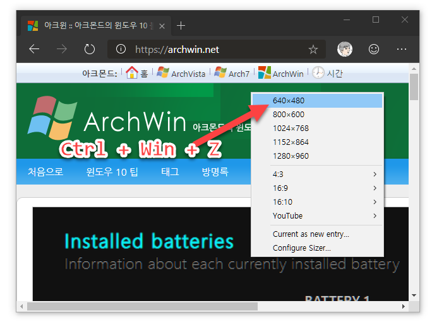Click the tab's Windows logo favicon

click(x=33, y=26)
